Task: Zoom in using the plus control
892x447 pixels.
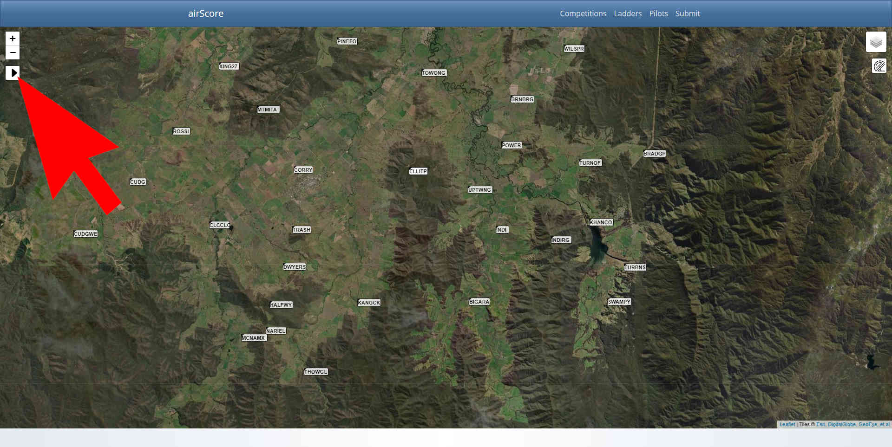Action: 12,39
